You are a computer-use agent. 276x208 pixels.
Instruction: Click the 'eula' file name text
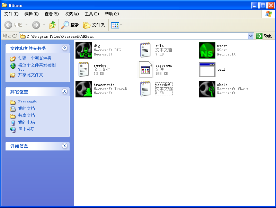pyautogui.click(x=160, y=46)
